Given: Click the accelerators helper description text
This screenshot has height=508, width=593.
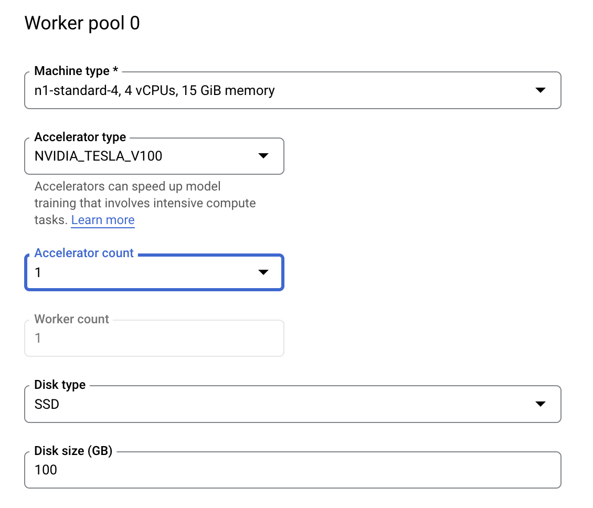Looking at the screenshot, I should coord(145,203).
